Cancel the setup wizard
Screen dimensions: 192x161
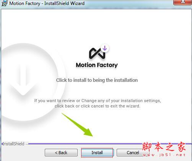(x=133, y=153)
